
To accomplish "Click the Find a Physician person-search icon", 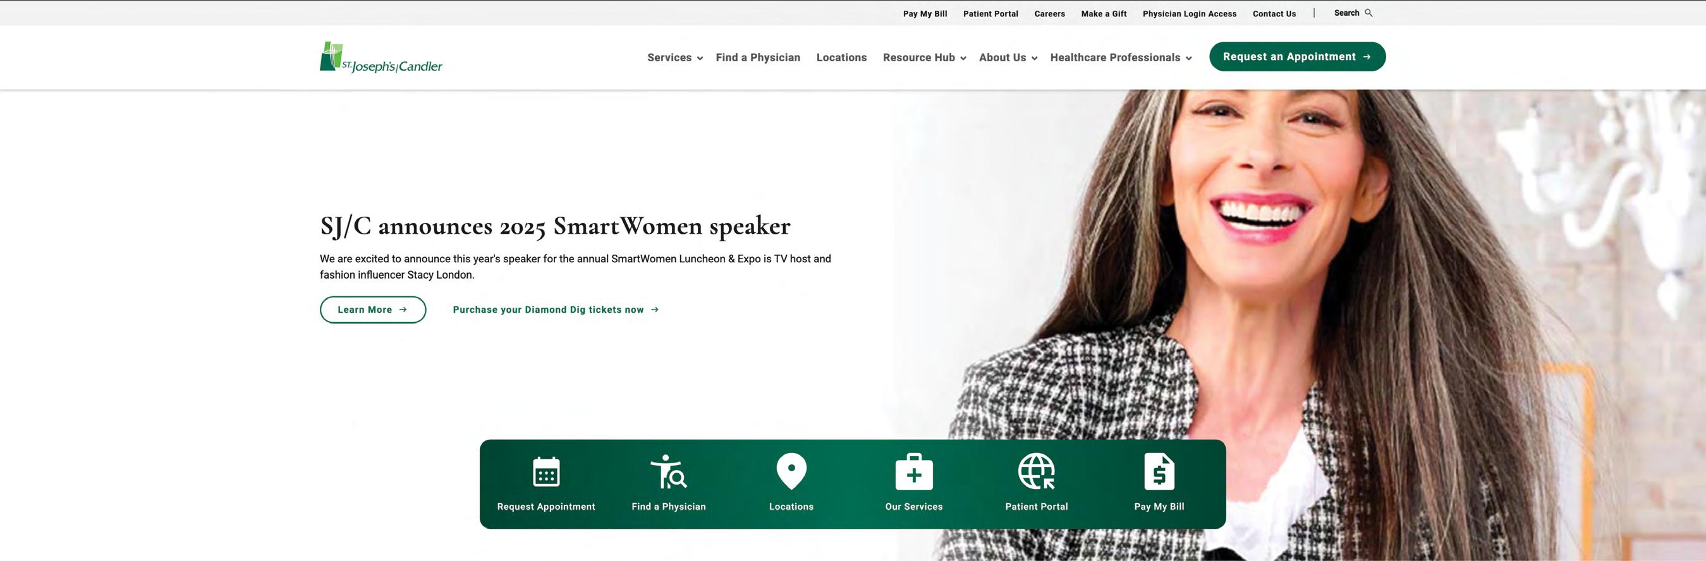I will click(668, 471).
